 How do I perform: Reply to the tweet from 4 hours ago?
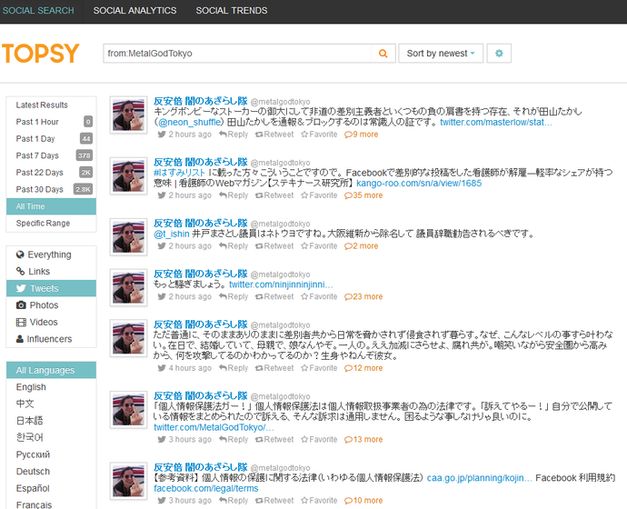tap(234, 368)
